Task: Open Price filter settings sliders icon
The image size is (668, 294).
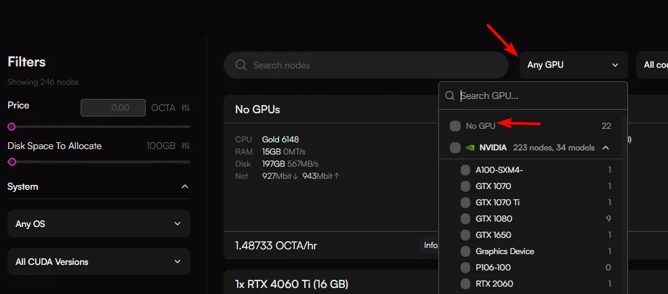Action: 186,108
